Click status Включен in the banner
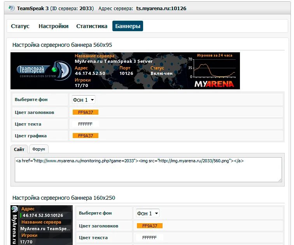The height and width of the screenshot is (245, 294). [161, 73]
